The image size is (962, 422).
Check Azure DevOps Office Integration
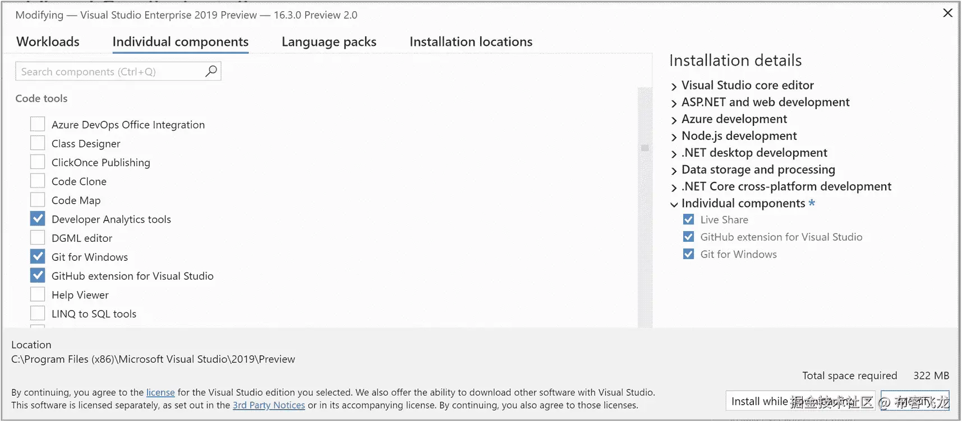(x=38, y=124)
